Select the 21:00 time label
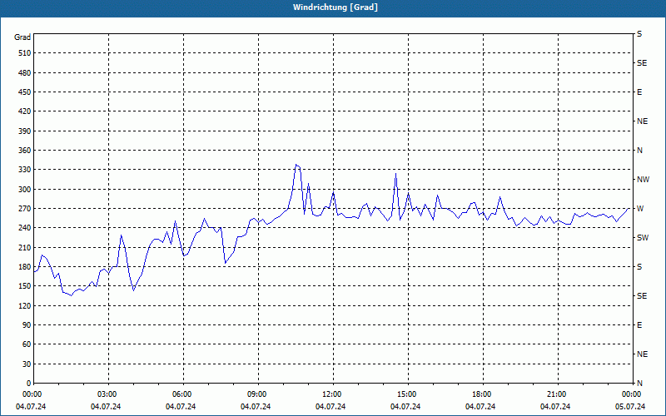 tap(558, 394)
